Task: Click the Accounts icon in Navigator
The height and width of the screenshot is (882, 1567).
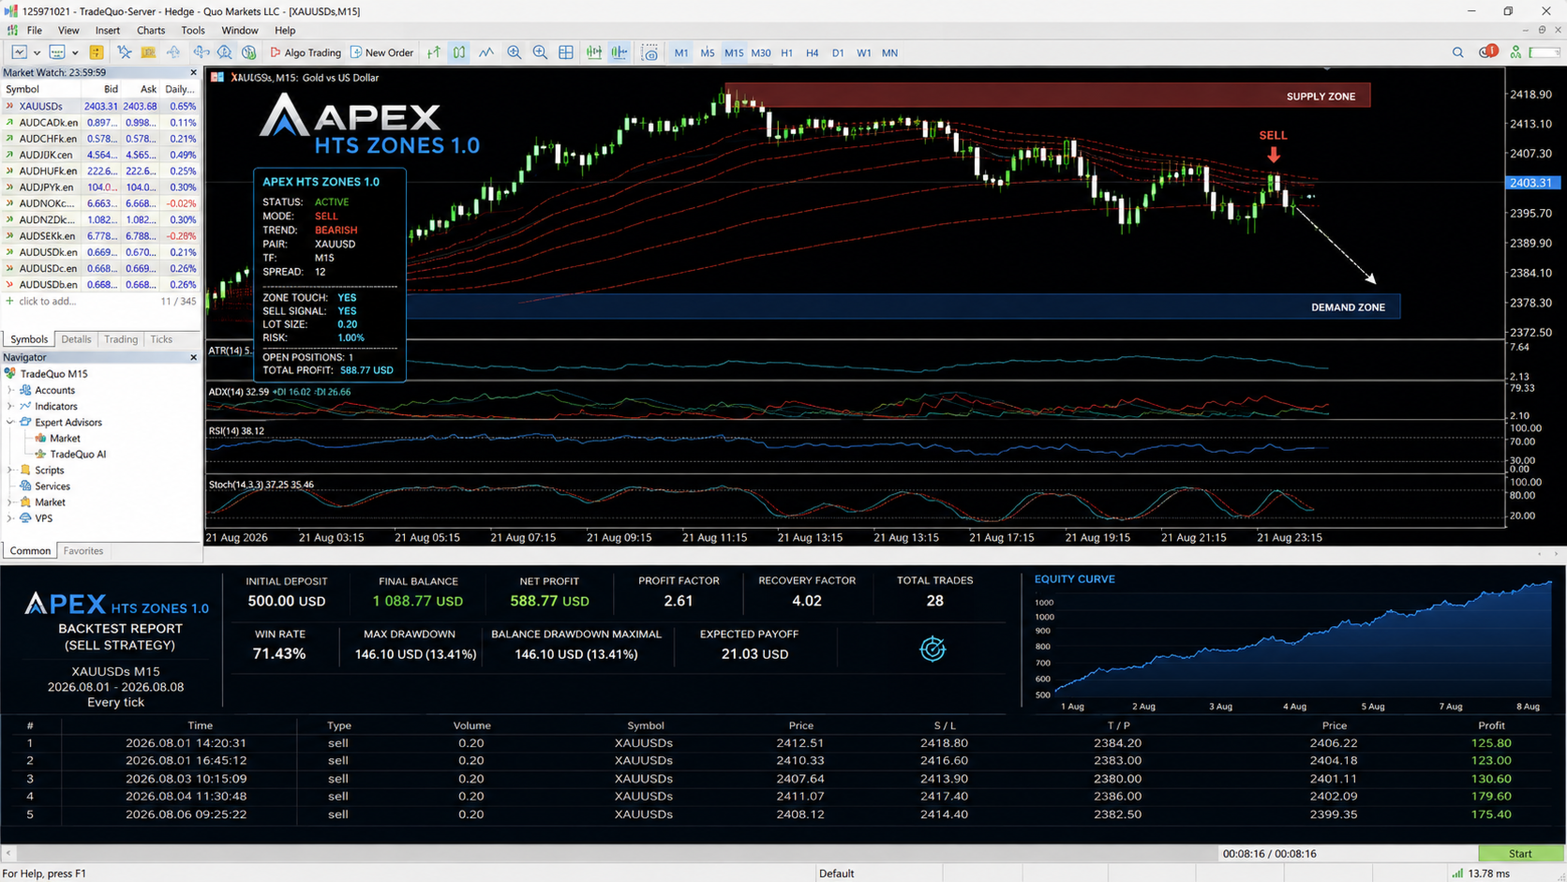Action: click(x=26, y=390)
